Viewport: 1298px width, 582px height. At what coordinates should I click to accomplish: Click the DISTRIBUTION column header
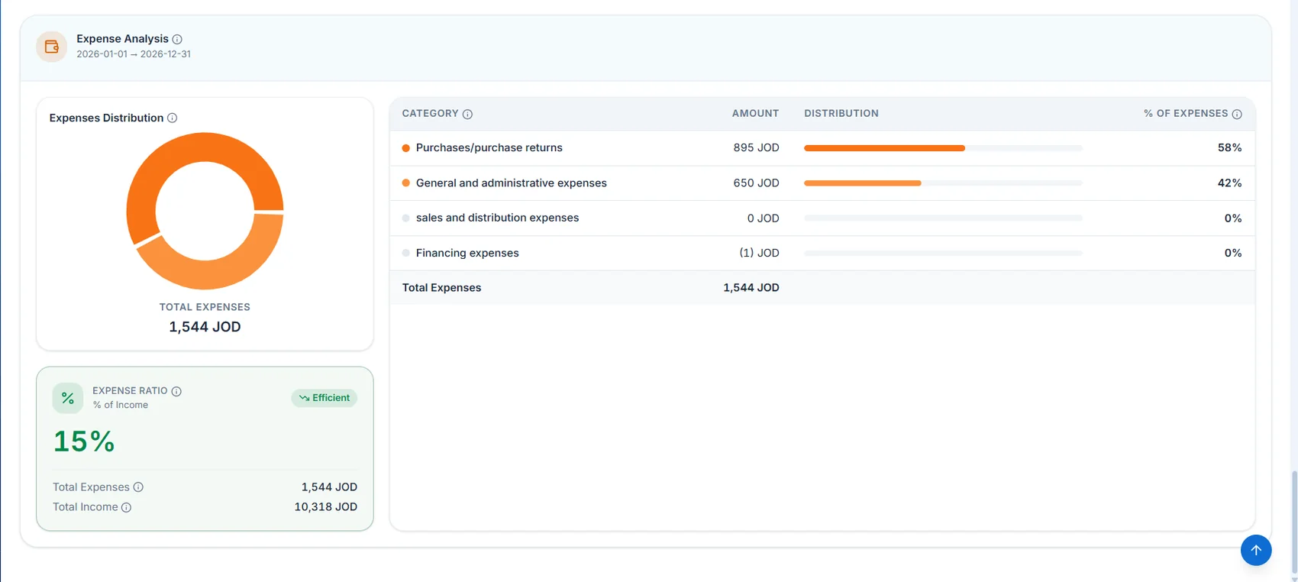coord(841,114)
